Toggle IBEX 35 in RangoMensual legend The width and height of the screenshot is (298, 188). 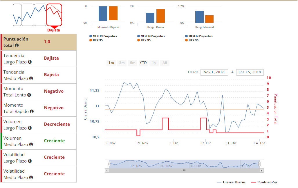tap(192, 40)
